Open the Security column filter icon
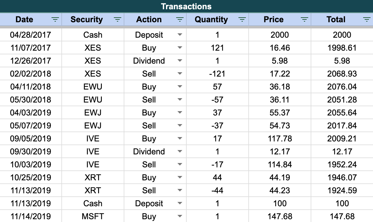 117,20
